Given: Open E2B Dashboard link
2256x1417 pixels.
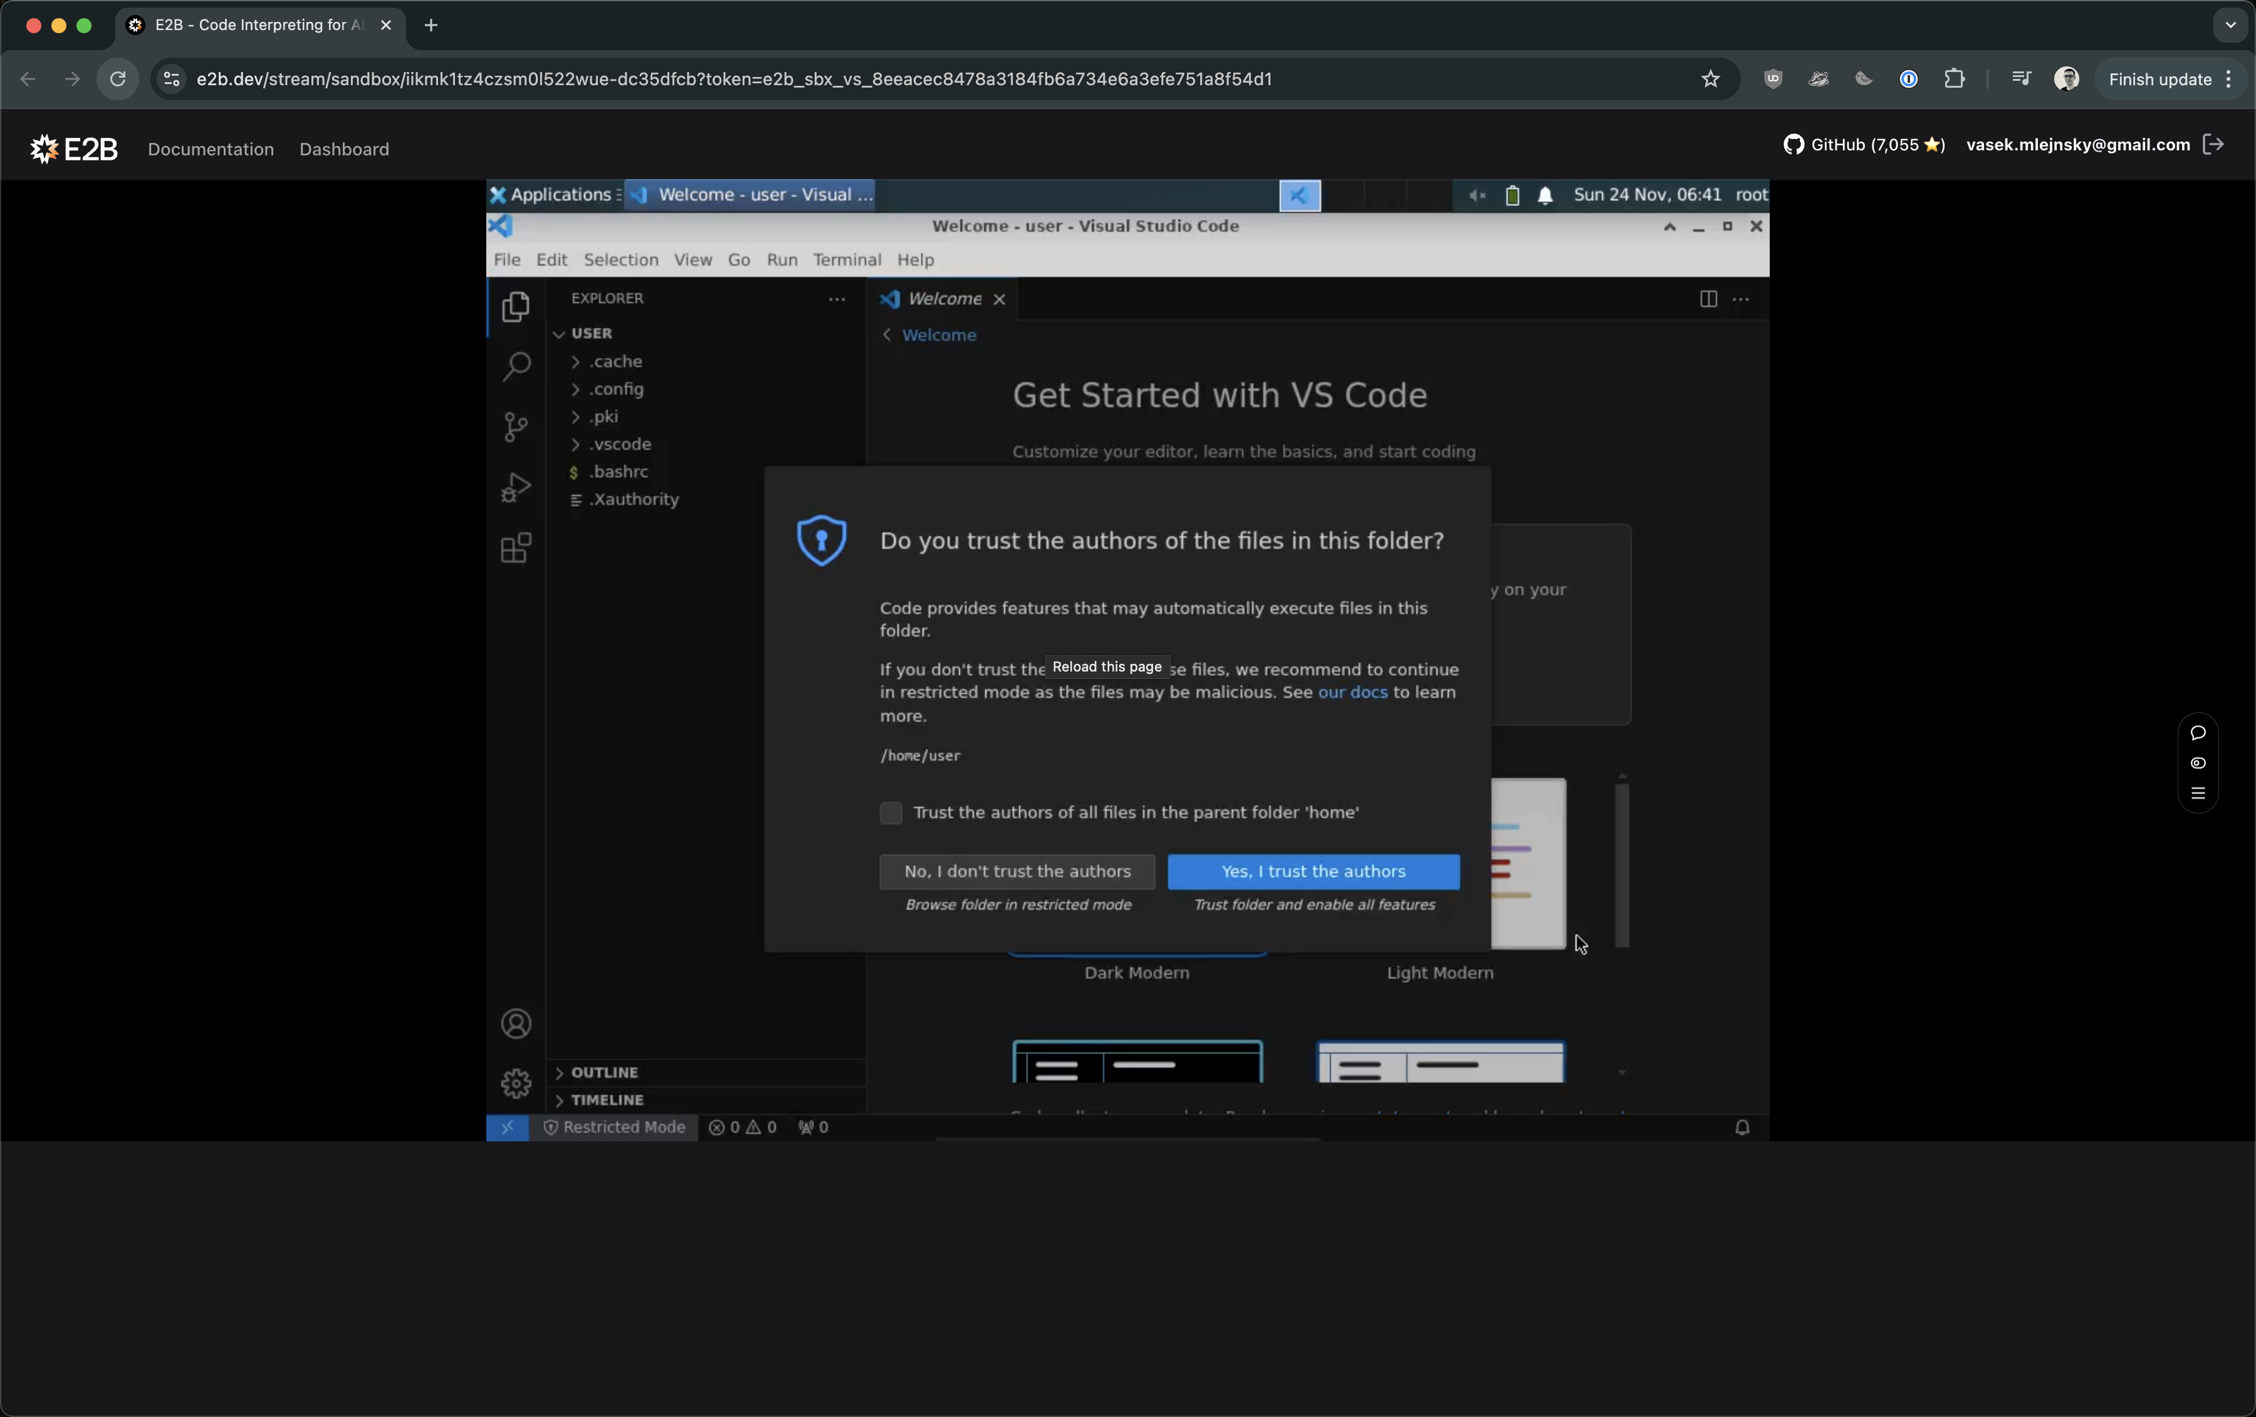Looking at the screenshot, I should [344, 149].
